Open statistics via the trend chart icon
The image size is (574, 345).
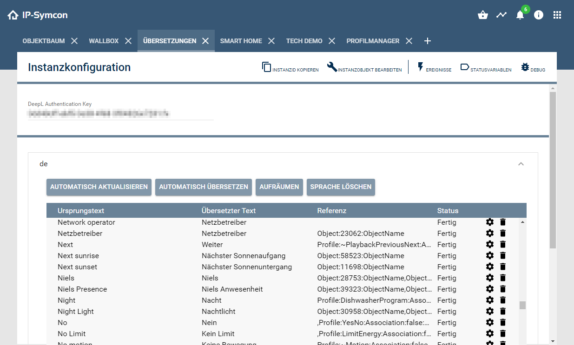tap(501, 15)
